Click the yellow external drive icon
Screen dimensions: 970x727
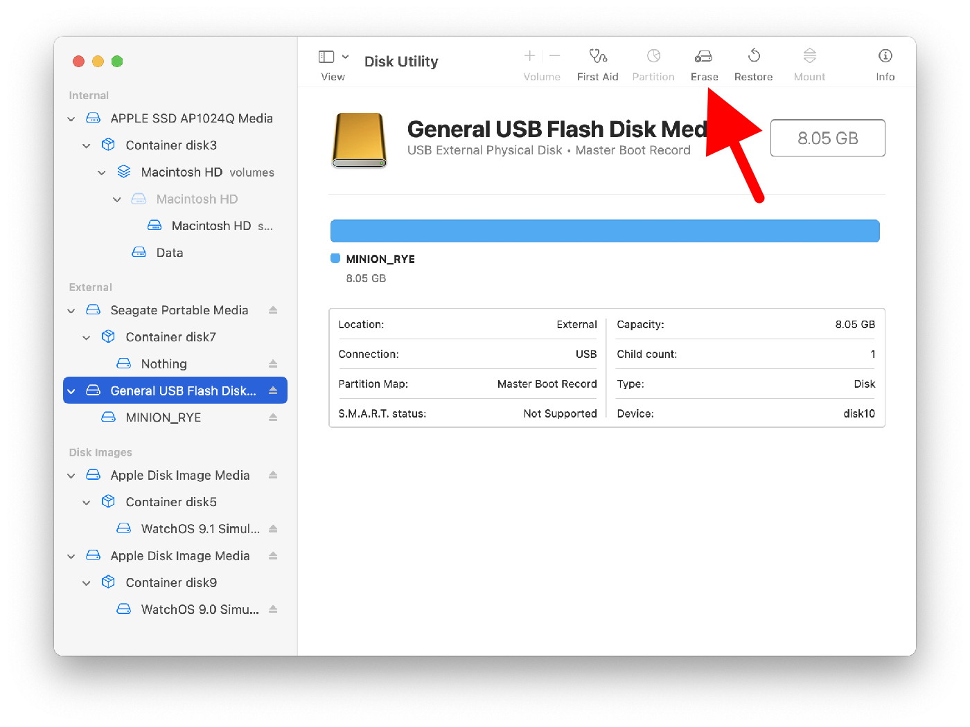pos(359,140)
